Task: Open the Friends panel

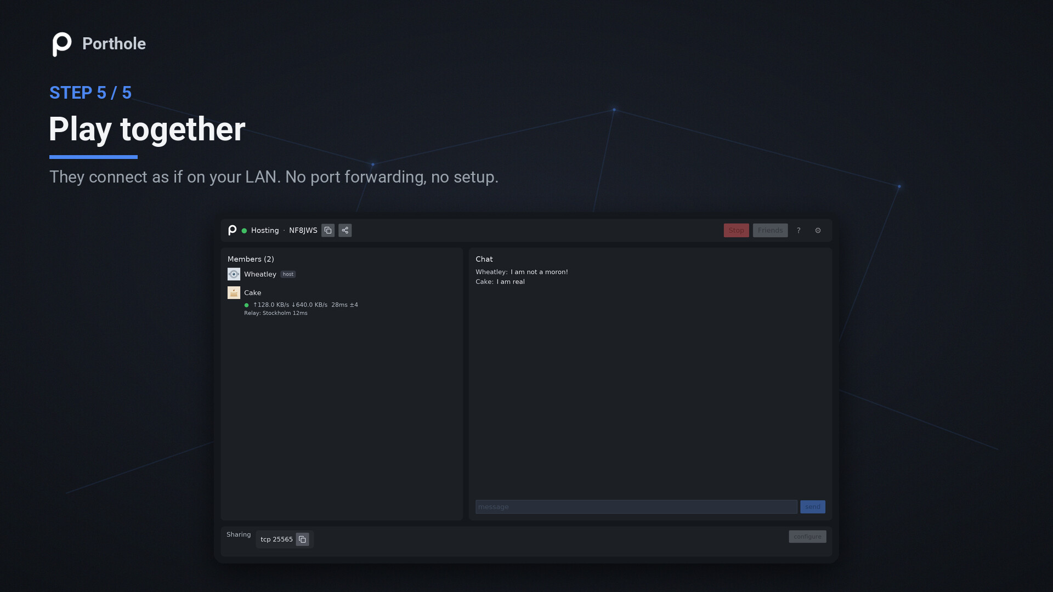Action: click(770, 230)
